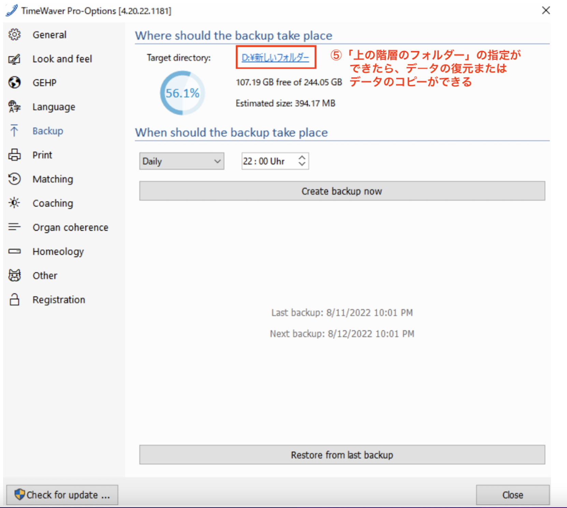Click Create backup now button
This screenshot has width=567, height=508.
[342, 191]
